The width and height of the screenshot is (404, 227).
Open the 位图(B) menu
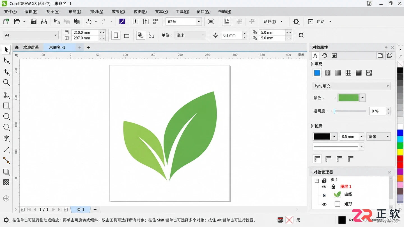click(x=140, y=11)
